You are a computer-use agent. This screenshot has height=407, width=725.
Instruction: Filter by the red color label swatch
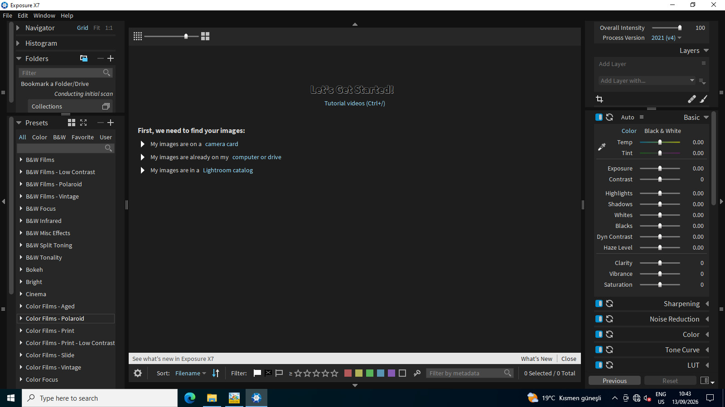click(348, 373)
